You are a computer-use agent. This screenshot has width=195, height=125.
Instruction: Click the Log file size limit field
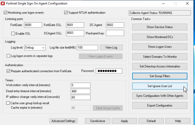87,48
